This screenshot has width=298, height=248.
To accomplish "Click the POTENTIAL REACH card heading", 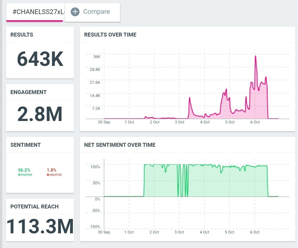I will coord(34,207).
